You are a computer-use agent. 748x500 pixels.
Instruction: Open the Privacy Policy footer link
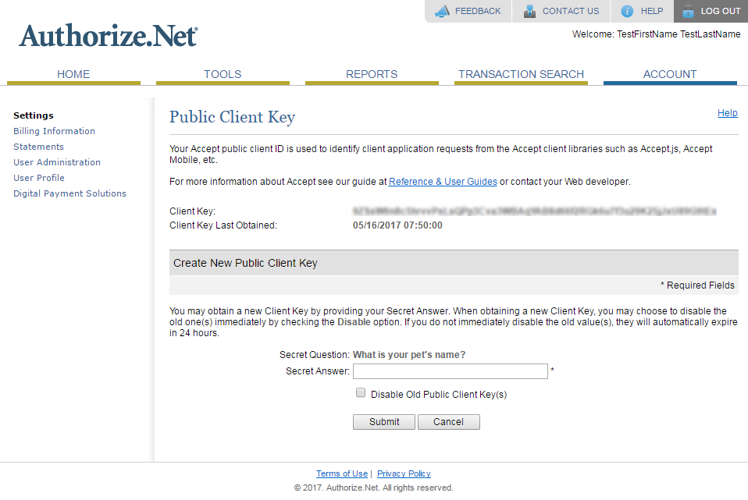click(x=404, y=473)
